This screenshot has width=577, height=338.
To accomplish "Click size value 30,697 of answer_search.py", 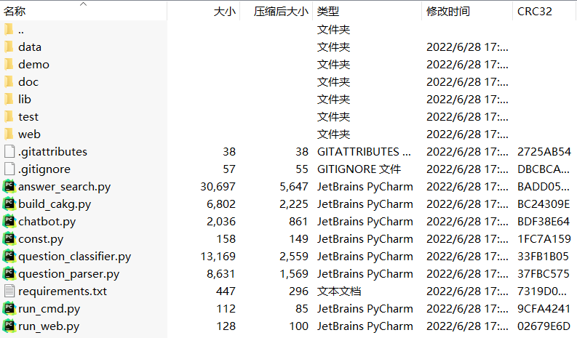I will (218, 187).
